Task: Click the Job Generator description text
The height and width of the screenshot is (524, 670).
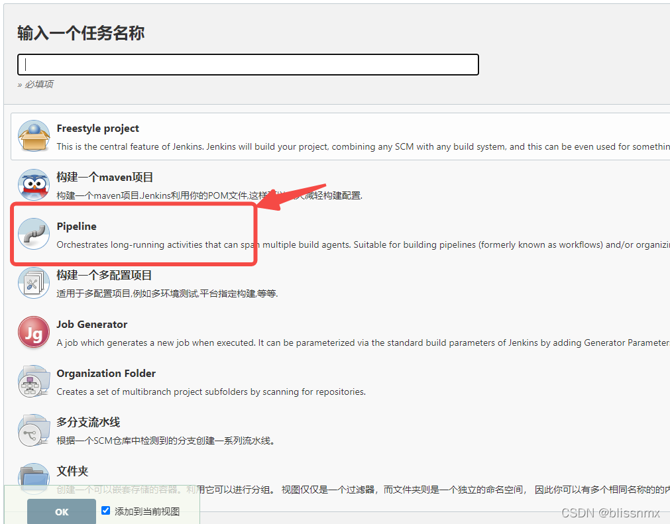Action: [363, 342]
